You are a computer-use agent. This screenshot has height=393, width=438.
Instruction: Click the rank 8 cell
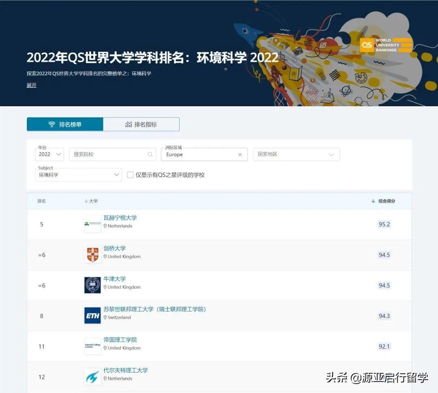42,316
